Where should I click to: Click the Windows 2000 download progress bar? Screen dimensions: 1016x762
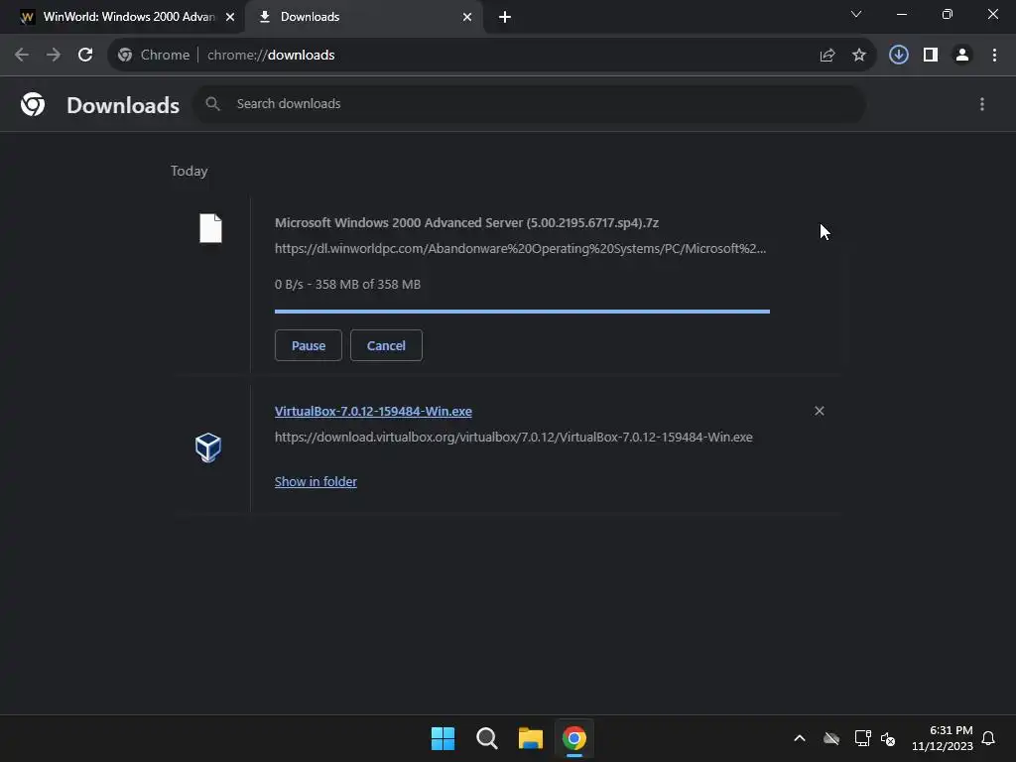[522, 312]
